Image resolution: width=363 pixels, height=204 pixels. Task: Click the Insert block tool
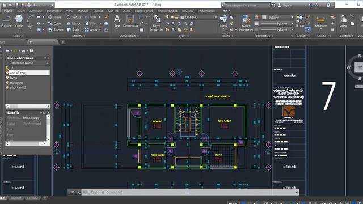pyautogui.click(x=223, y=22)
